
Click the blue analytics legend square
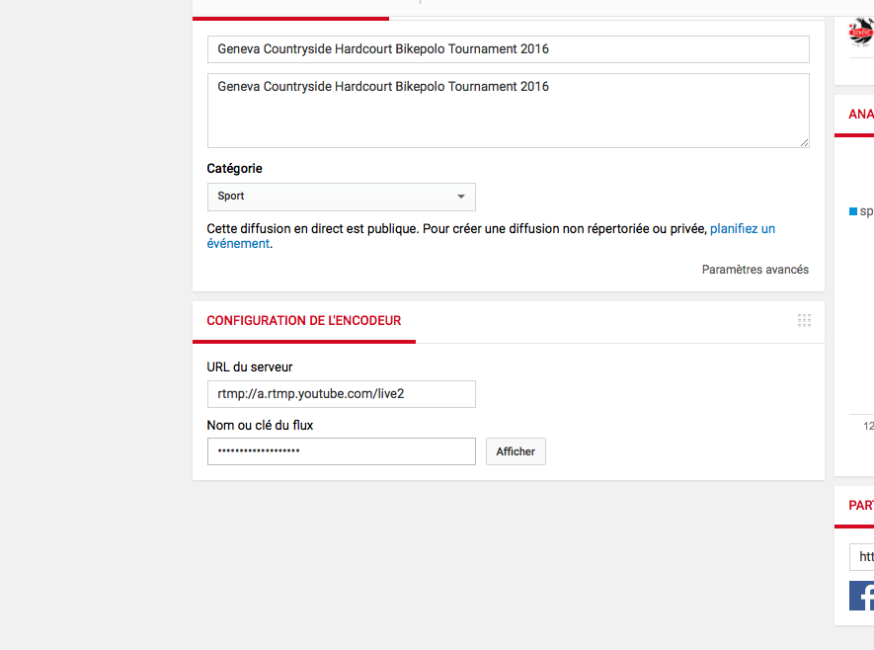[x=853, y=211]
